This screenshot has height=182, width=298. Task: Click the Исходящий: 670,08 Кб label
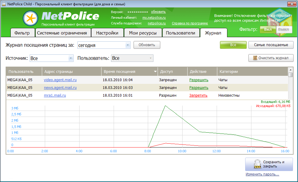pyautogui.click(x=273, y=106)
